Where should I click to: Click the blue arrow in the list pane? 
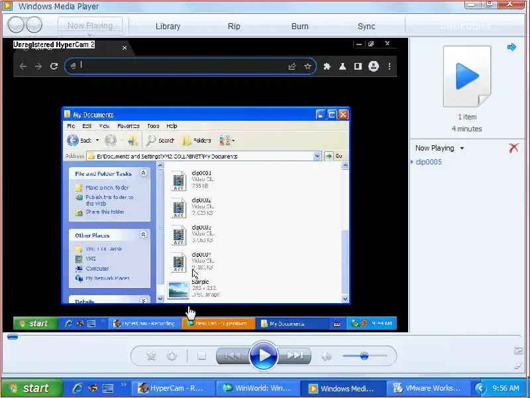(x=511, y=47)
